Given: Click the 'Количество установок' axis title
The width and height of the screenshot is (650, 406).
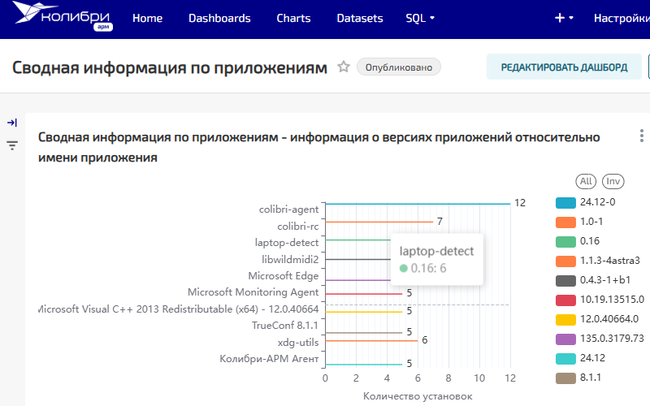Looking at the screenshot, I should (418, 396).
